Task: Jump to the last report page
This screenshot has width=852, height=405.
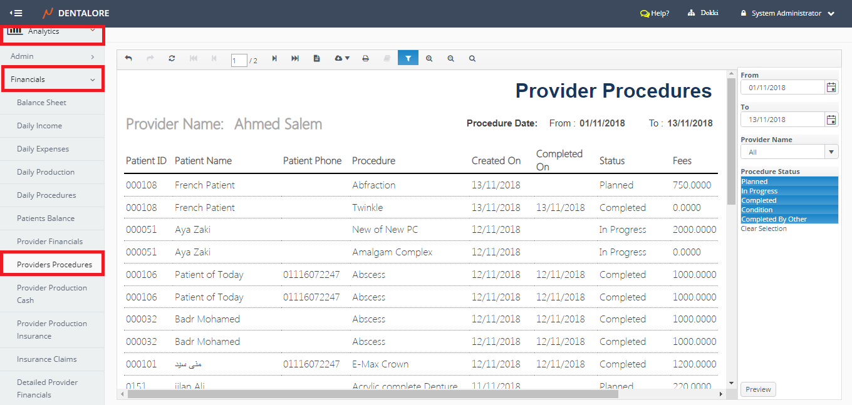Action: (295, 58)
